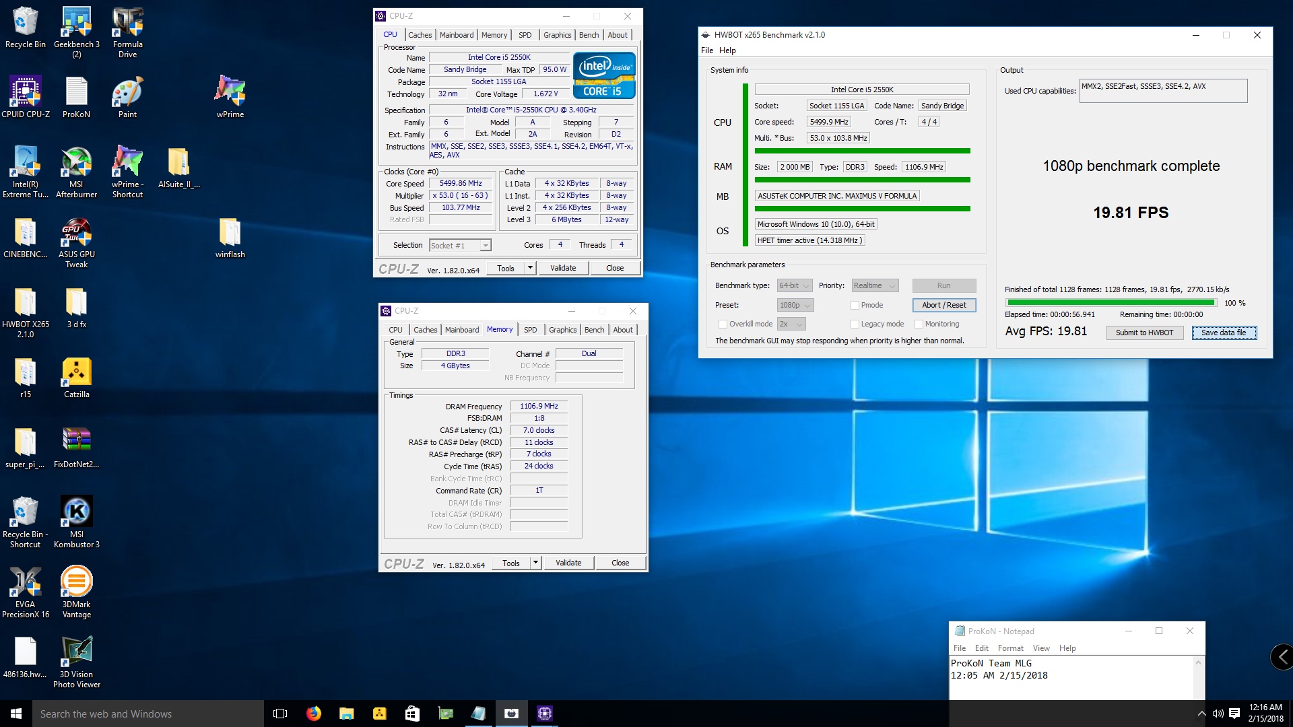Open MSI Afterburner desktop shortcut

(76, 172)
